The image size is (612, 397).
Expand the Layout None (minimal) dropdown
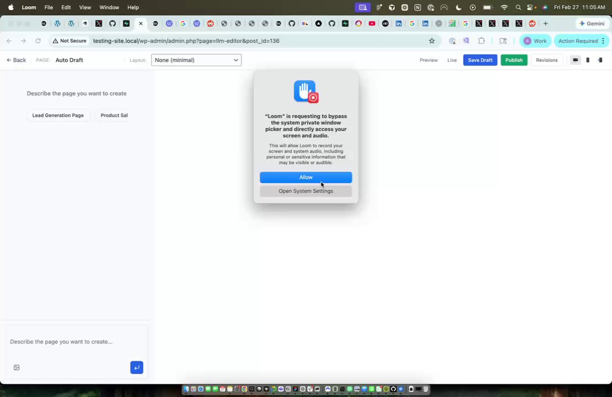196,60
